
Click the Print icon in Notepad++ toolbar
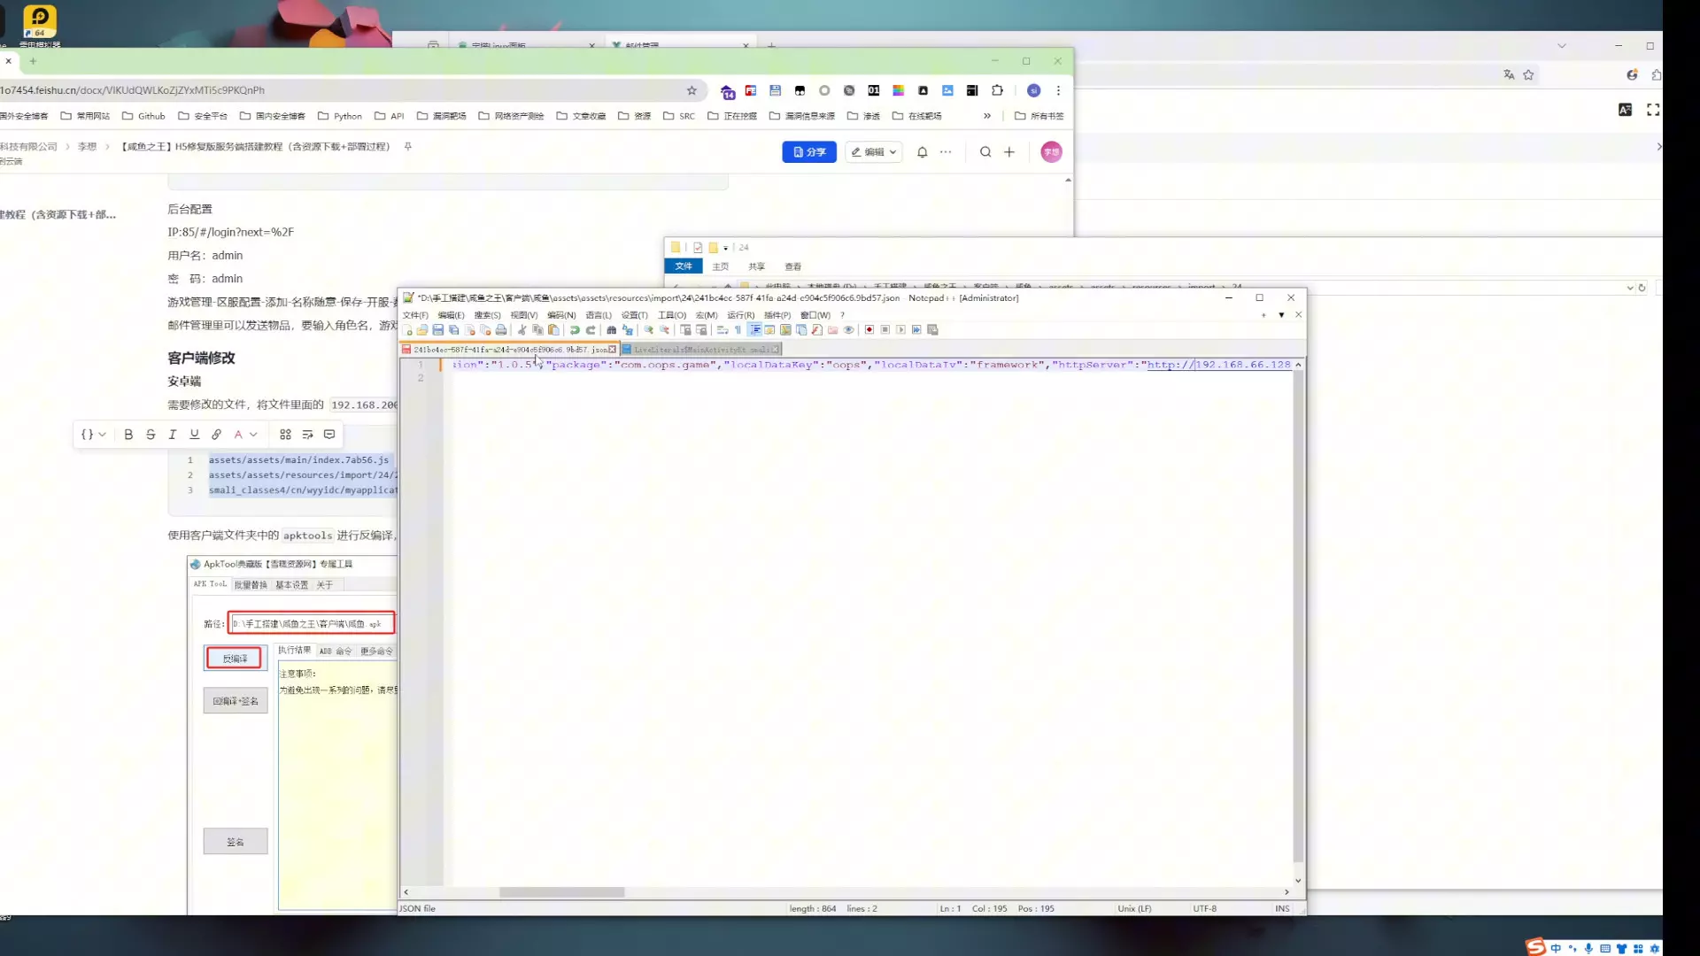[501, 330]
